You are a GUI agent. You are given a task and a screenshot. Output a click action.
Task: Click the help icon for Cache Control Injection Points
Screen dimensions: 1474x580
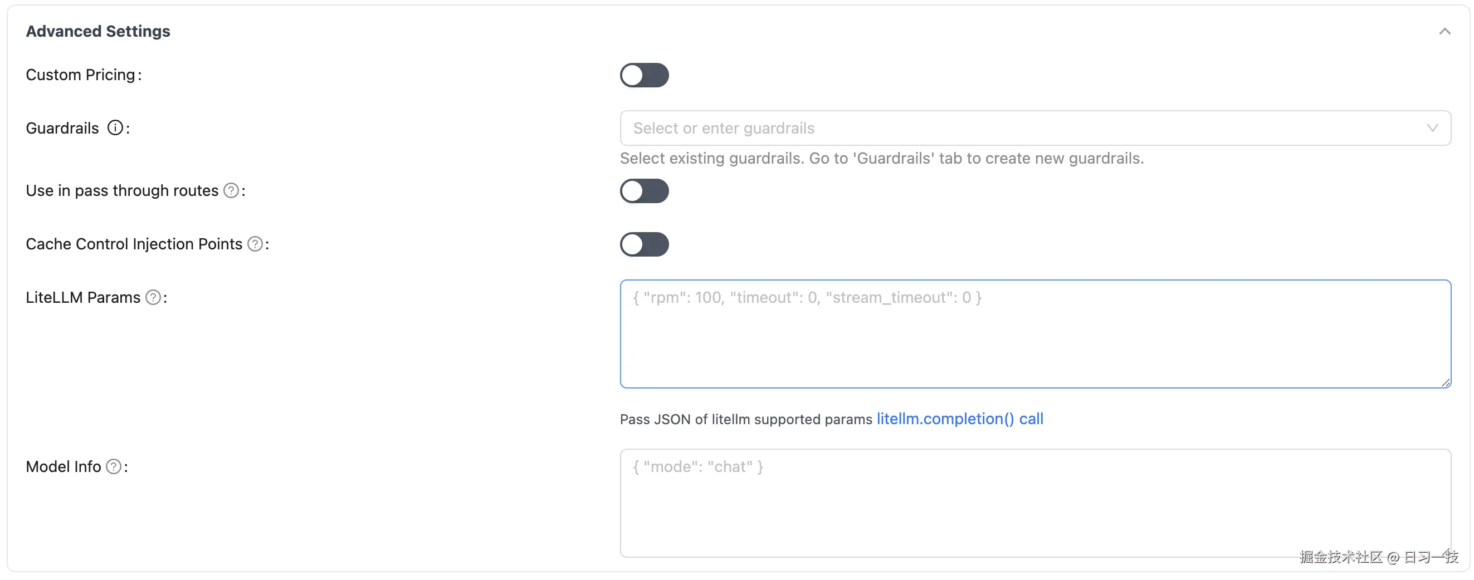[255, 244]
